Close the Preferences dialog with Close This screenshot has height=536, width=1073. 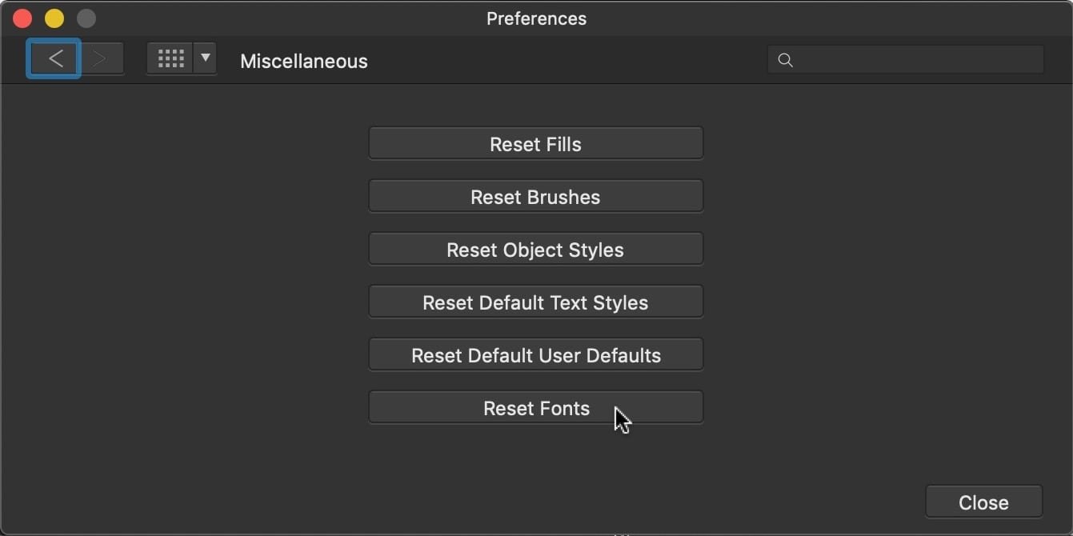[x=984, y=502]
